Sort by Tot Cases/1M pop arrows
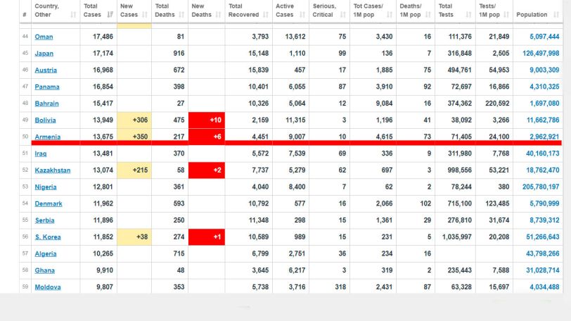The width and height of the screenshot is (571, 321). click(x=390, y=15)
